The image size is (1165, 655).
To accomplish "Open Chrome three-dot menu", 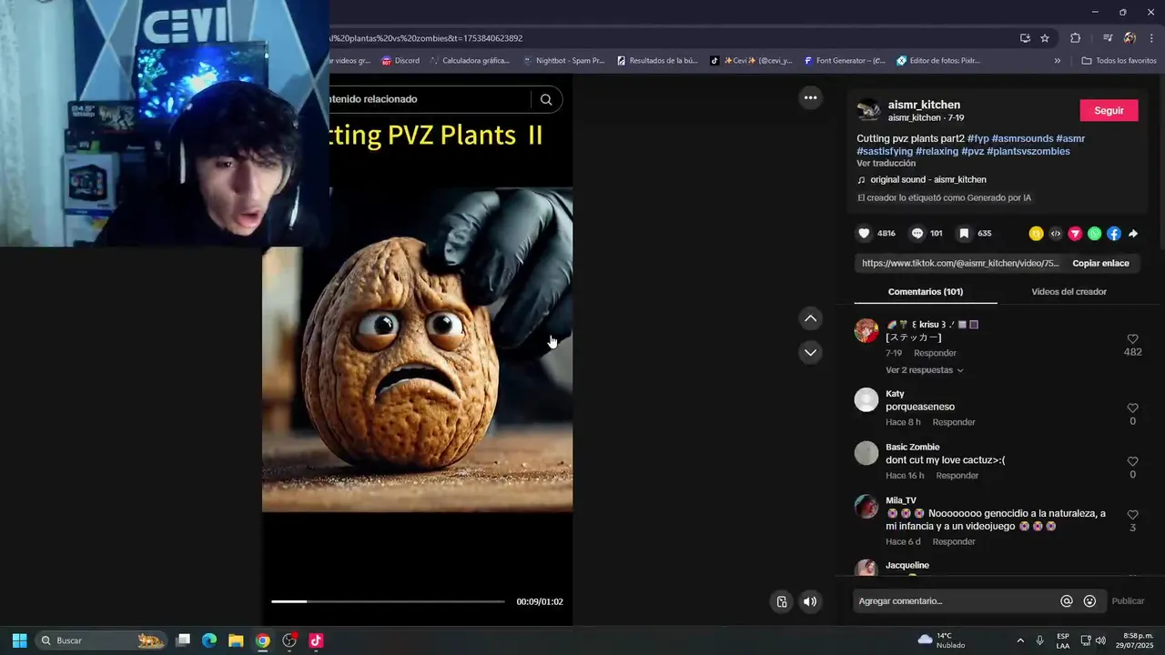I will pyautogui.click(x=1151, y=38).
